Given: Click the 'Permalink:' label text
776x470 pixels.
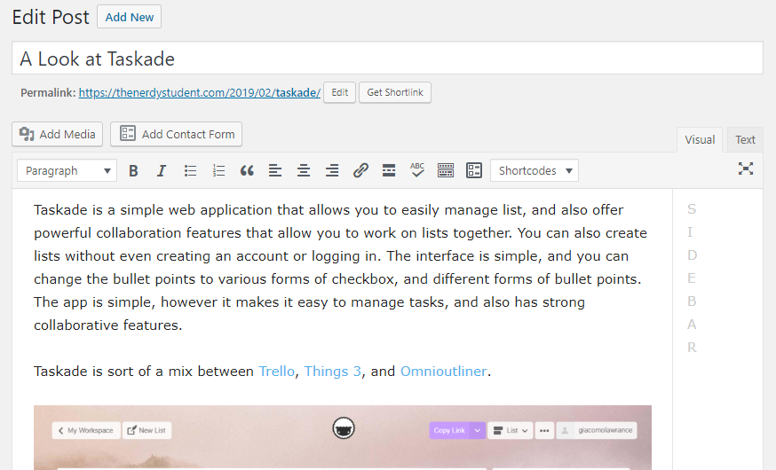Looking at the screenshot, I should coord(48,93).
